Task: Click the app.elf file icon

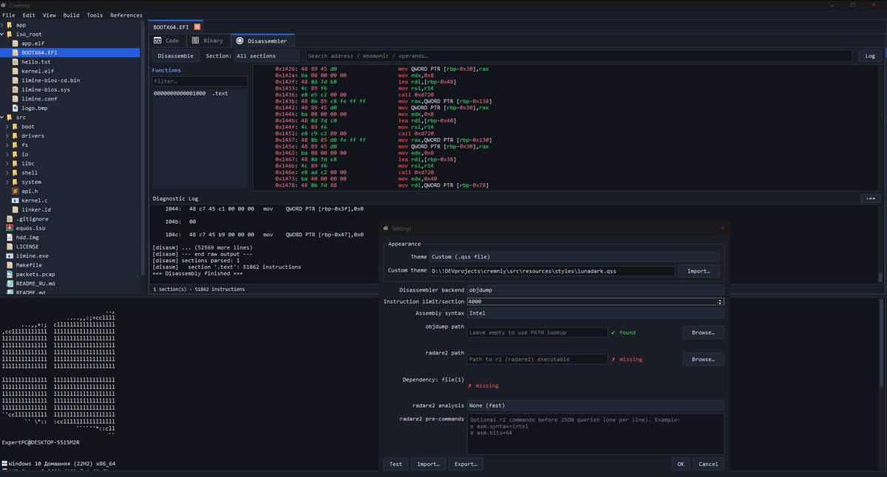Action: click(16, 44)
